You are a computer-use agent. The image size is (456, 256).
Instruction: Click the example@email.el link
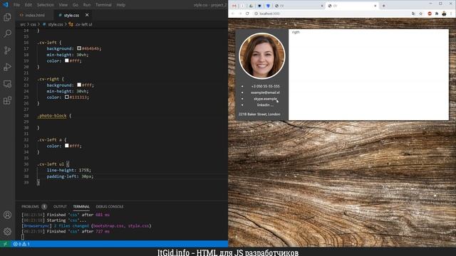pyautogui.click(x=265, y=92)
